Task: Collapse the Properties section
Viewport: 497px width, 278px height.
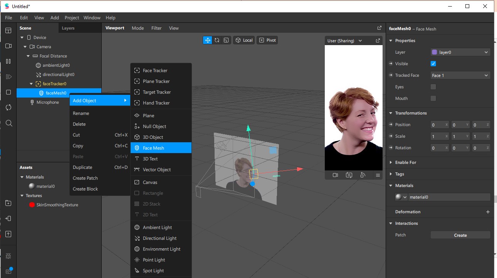Action: [391, 40]
